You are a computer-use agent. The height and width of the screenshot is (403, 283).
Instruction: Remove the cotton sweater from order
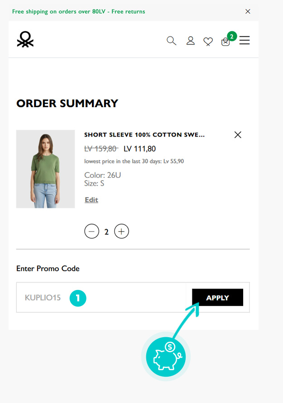point(238,135)
